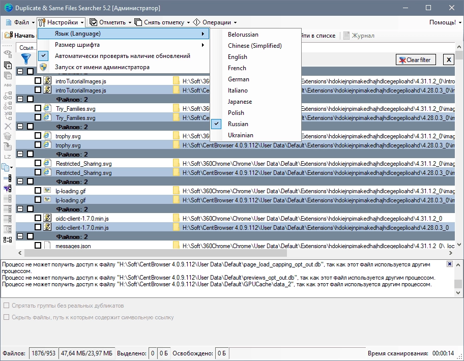464x361 pixels.
Task: Click the scan time value 00:00:14
Action: 443,353
